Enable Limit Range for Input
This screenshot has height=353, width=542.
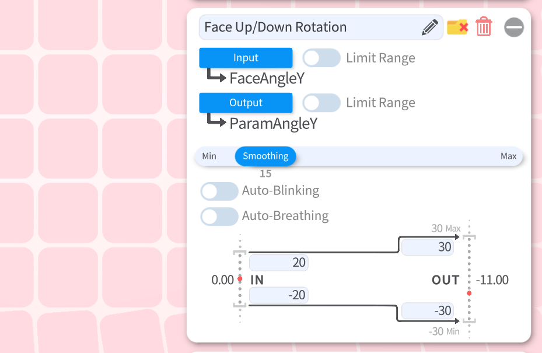click(321, 58)
